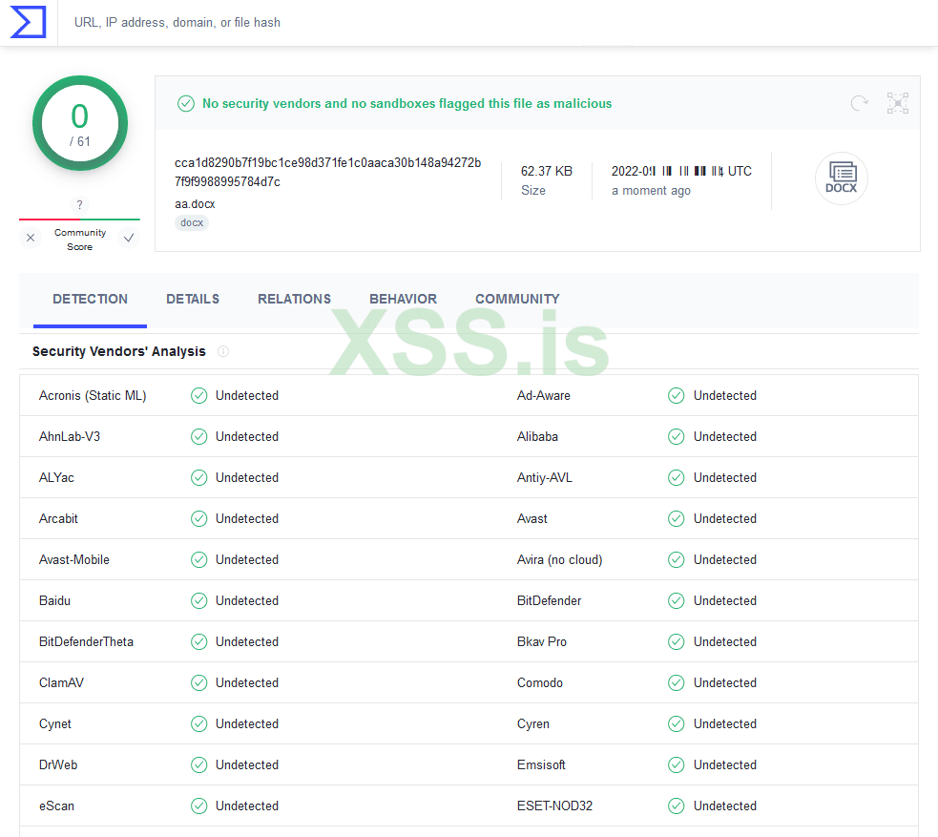
Task: Click the Alibaba row Undetected check icon
Action: pos(677,437)
